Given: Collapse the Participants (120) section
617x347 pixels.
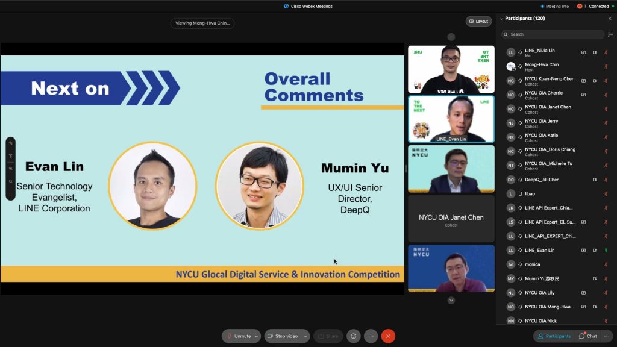Looking at the screenshot, I should [x=502, y=19].
